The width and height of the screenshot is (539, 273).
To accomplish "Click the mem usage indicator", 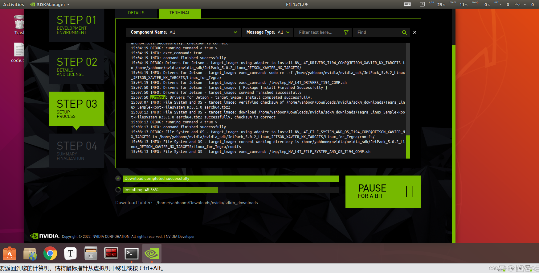I will [459, 4].
